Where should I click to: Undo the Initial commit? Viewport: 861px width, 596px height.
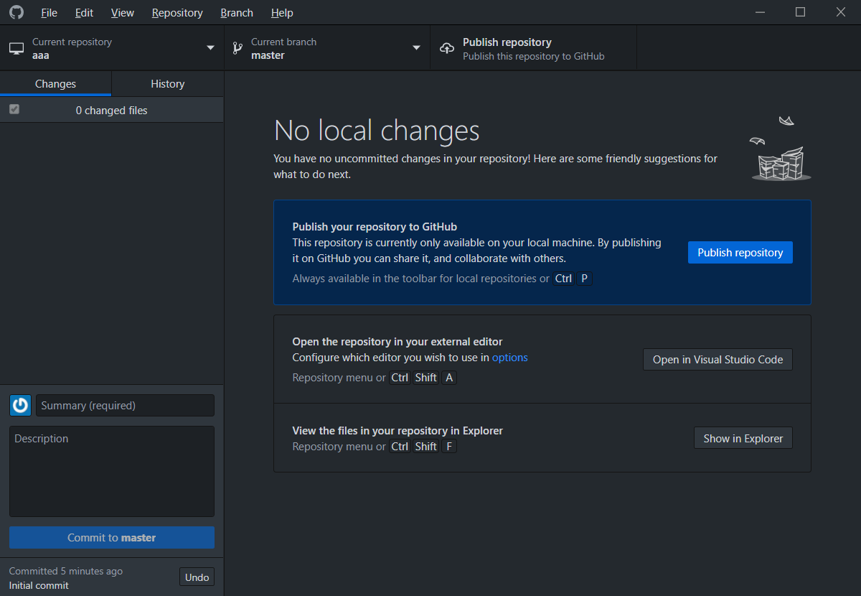(x=197, y=577)
